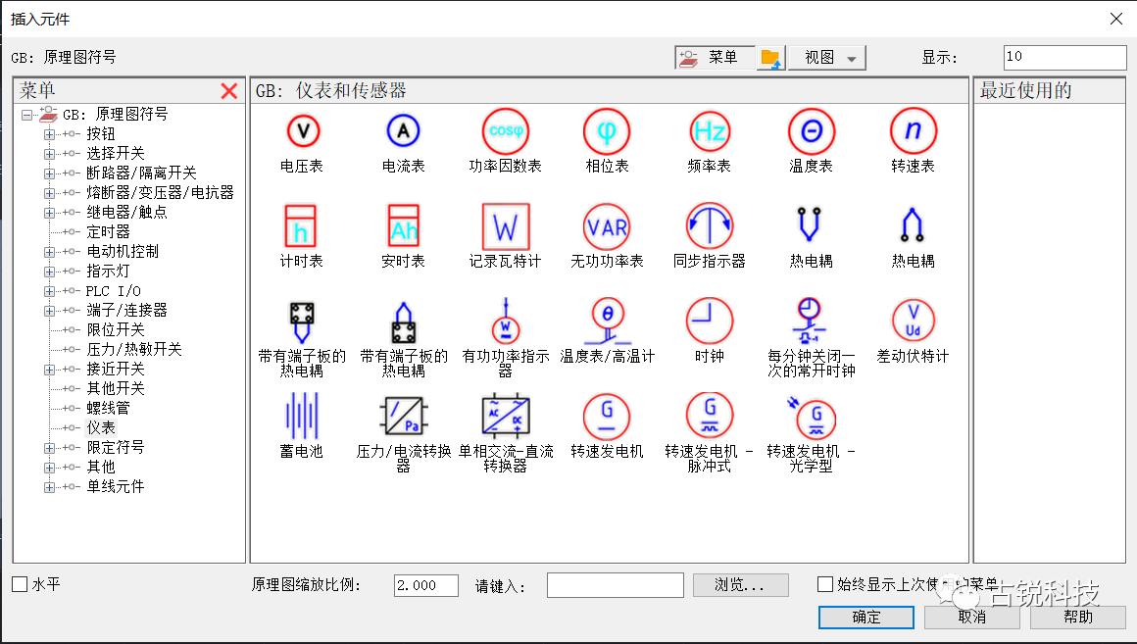
Task: Select the 转速表 symbol
Action: (913, 131)
